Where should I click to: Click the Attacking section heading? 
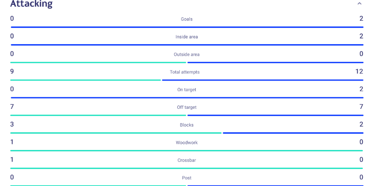click(31, 4)
